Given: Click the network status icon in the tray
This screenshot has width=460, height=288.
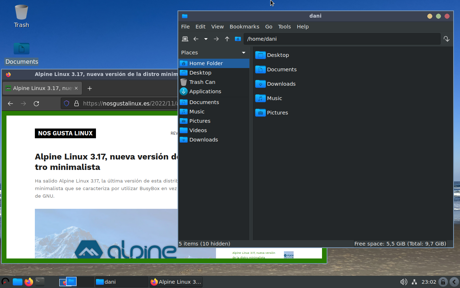Looking at the screenshot, I should 414,282.
